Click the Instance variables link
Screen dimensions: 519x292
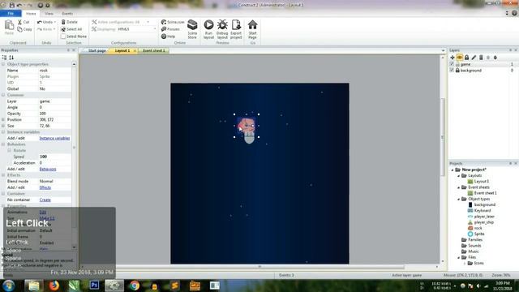pyautogui.click(x=54, y=138)
